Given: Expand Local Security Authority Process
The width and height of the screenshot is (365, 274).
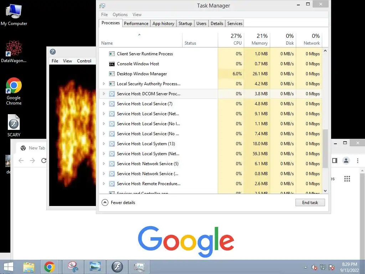Looking at the screenshot, I should click(x=104, y=83).
